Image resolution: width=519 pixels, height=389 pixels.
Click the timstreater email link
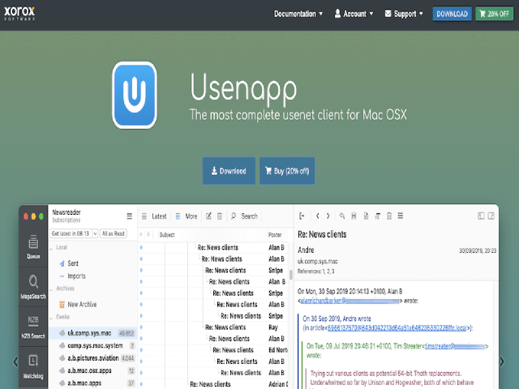point(455,346)
